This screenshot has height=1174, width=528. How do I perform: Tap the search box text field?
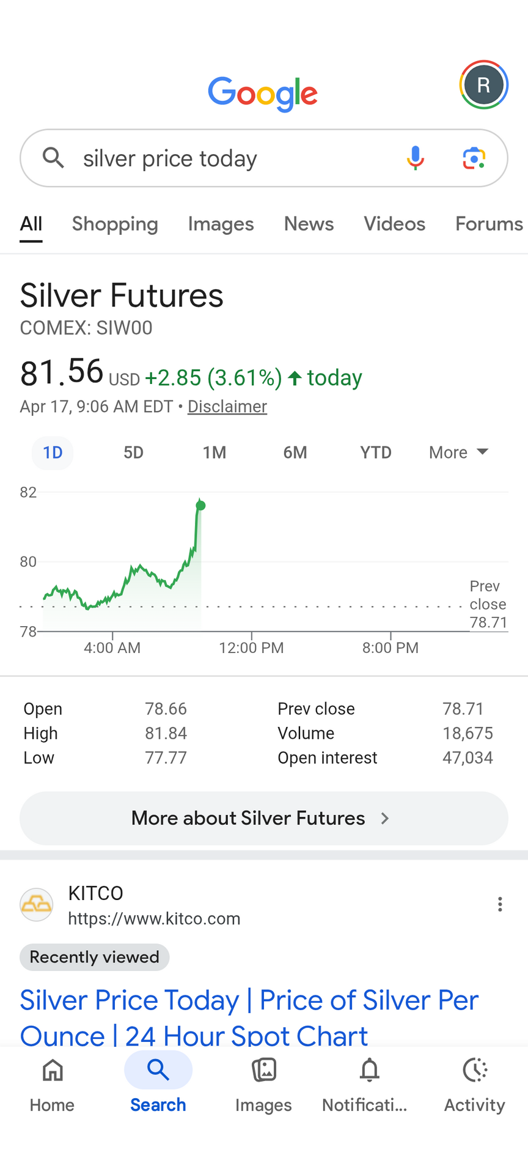pyautogui.click(x=232, y=158)
